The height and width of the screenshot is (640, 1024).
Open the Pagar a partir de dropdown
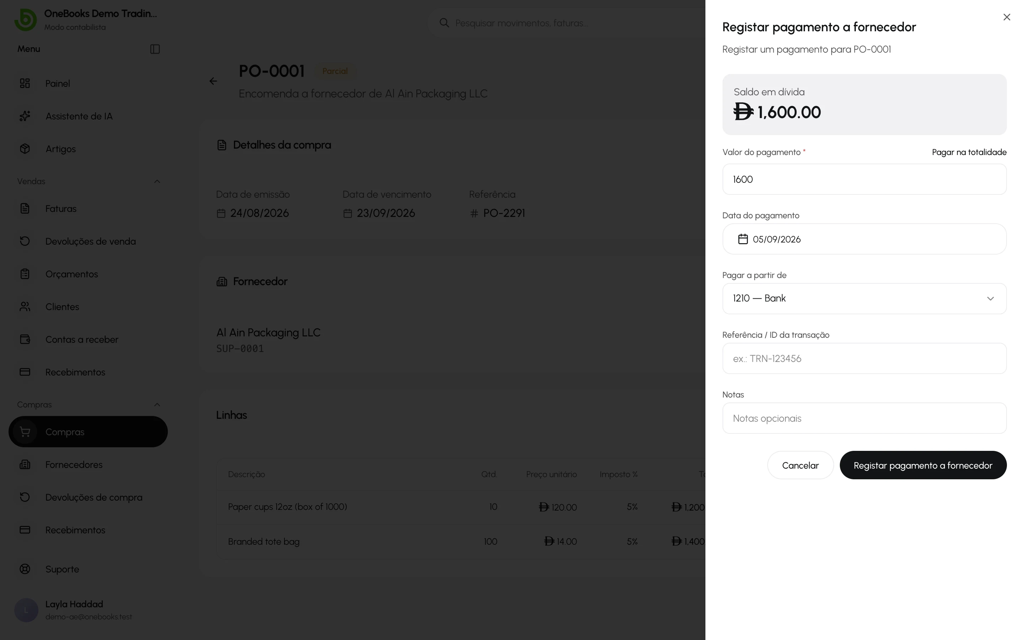pos(864,298)
